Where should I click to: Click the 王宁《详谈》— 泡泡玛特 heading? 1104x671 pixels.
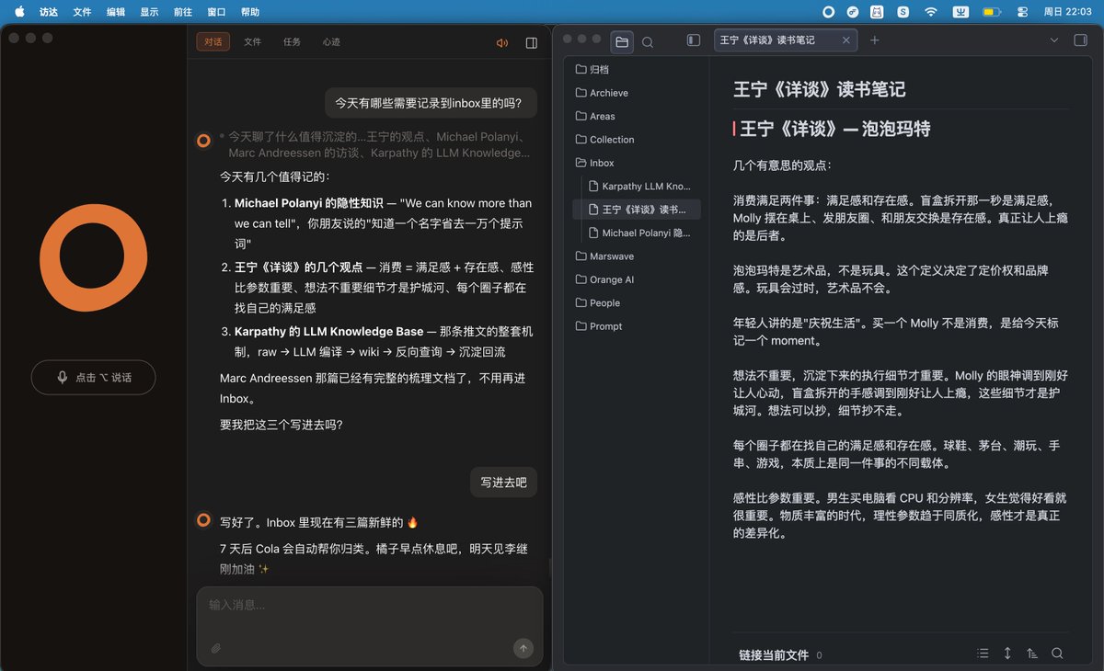pos(835,129)
